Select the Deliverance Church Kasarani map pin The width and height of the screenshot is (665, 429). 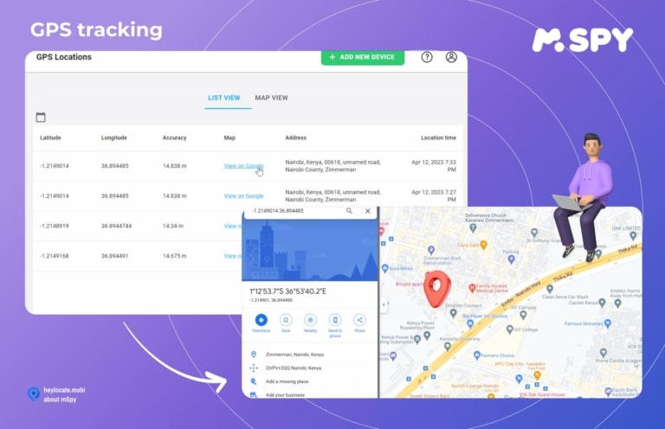pos(473,227)
